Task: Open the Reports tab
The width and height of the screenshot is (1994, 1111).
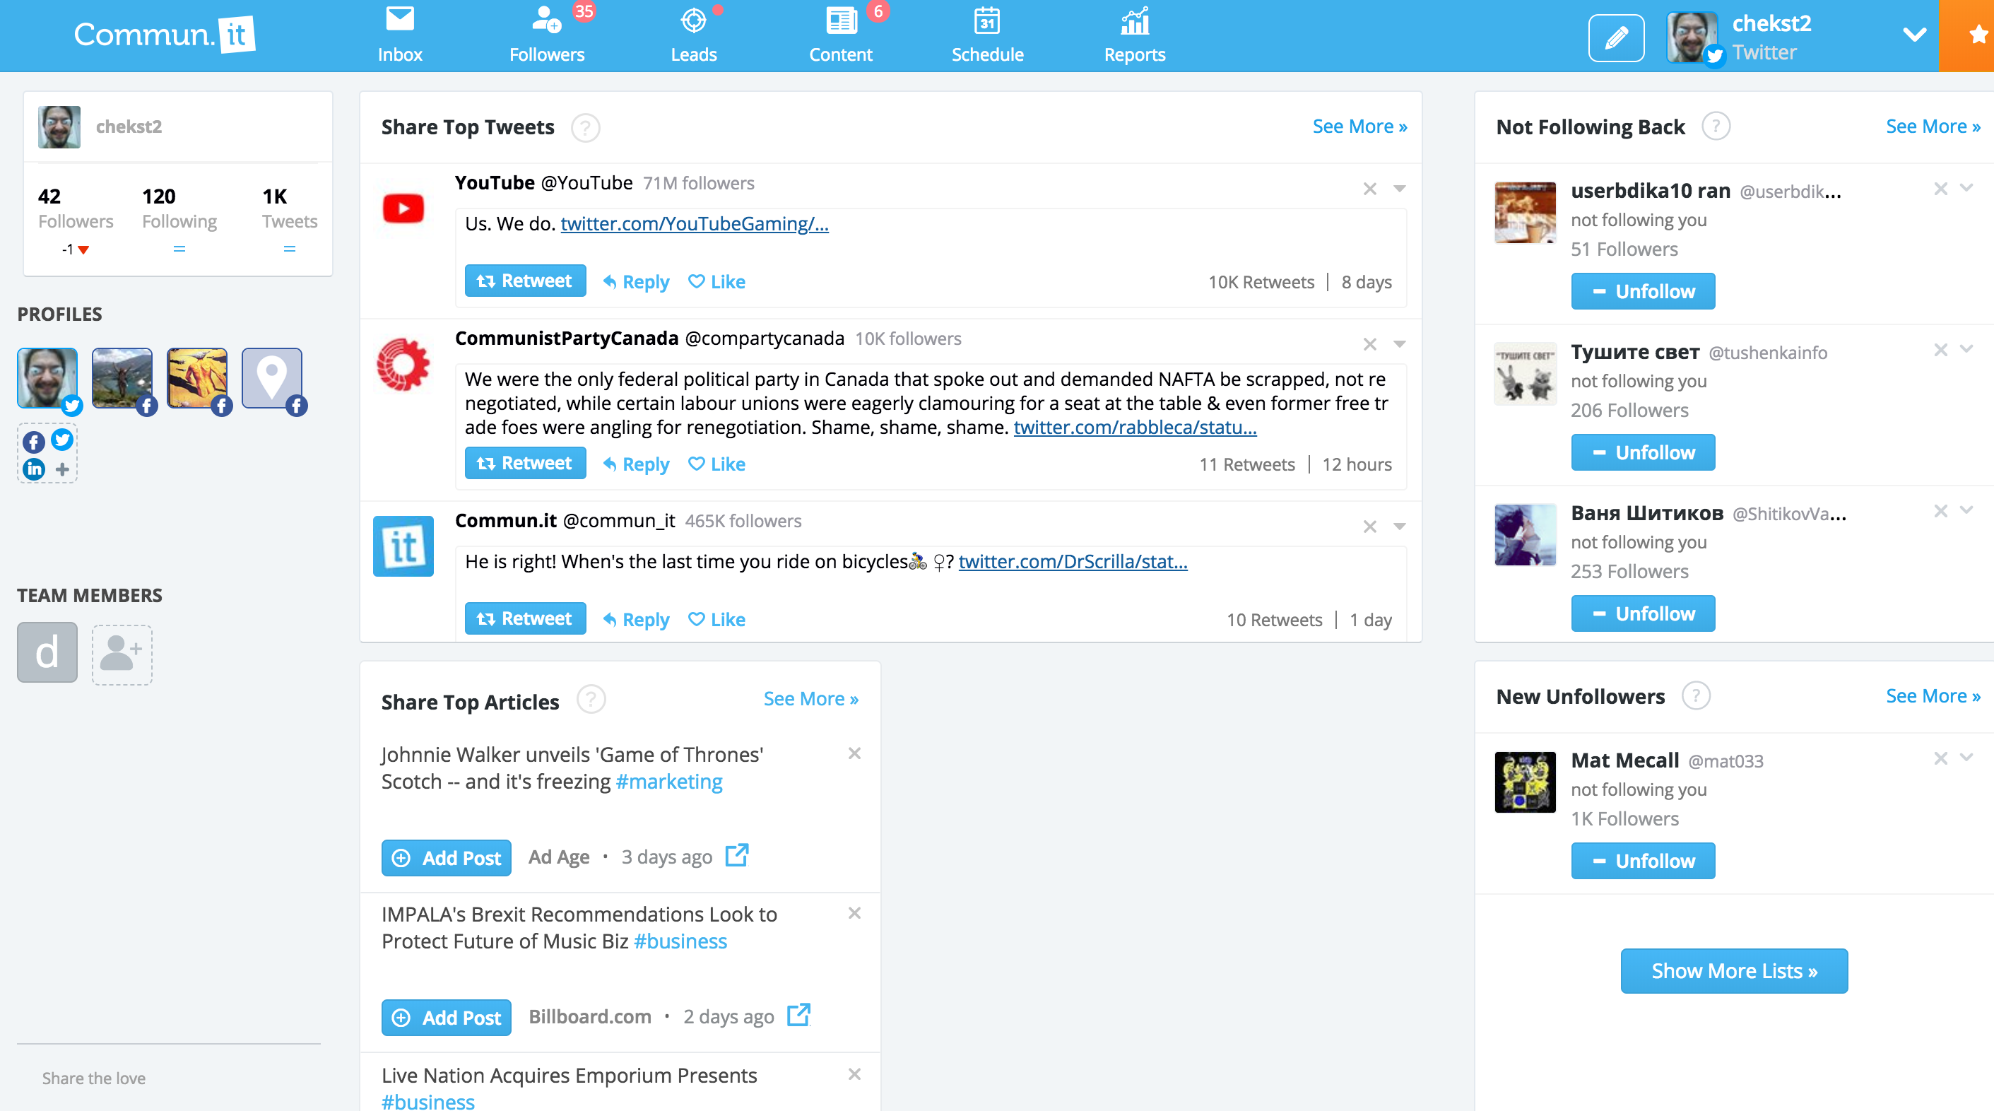Action: pyautogui.click(x=1134, y=35)
